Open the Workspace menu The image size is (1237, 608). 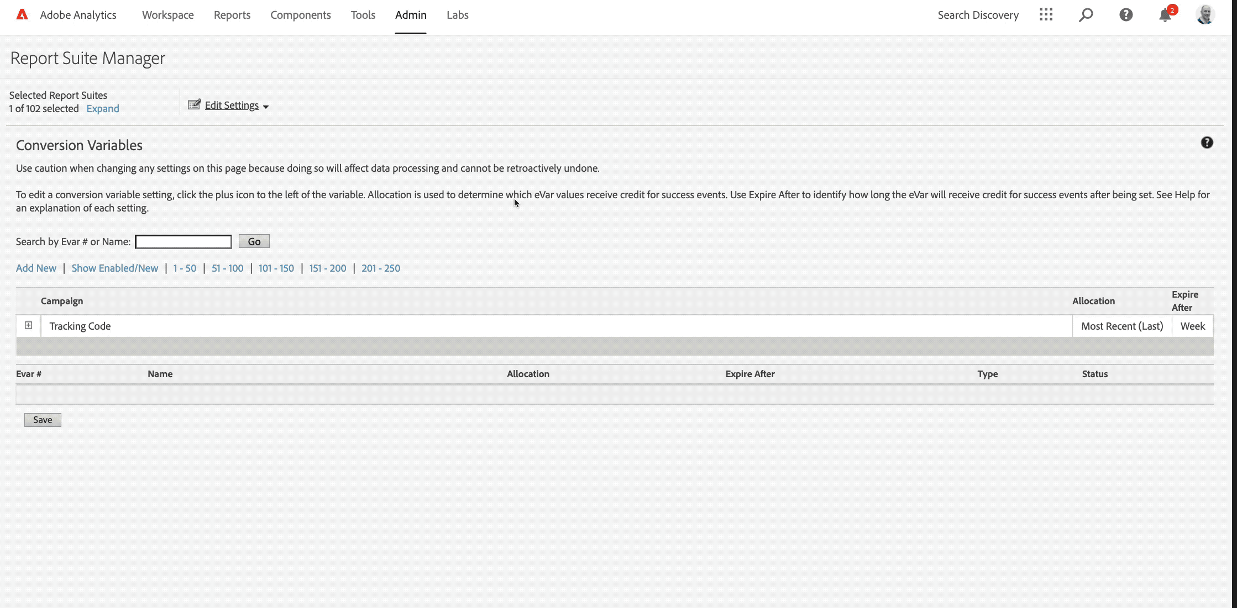click(168, 15)
